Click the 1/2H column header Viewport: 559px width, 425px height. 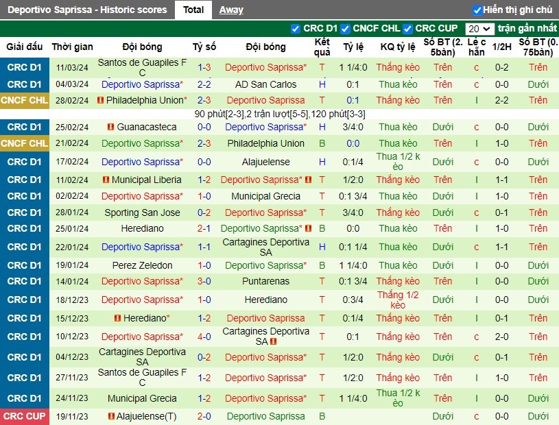pos(501,47)
